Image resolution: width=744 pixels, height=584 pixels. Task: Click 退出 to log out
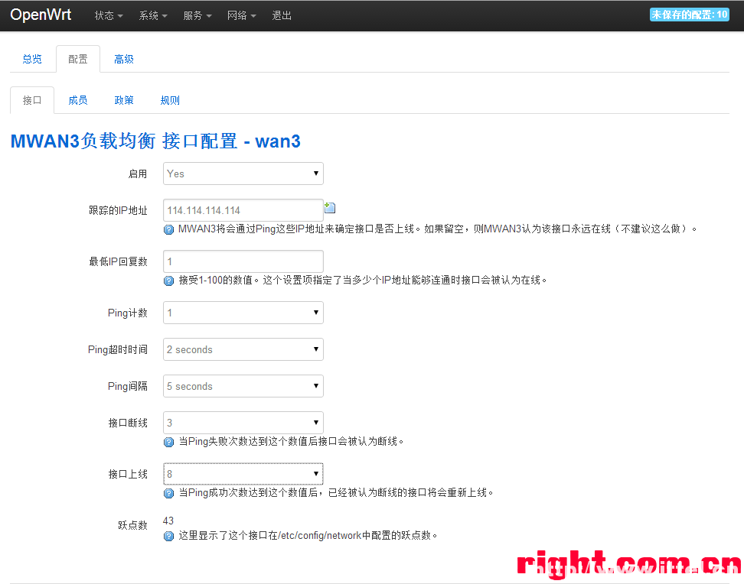(282, 15)
